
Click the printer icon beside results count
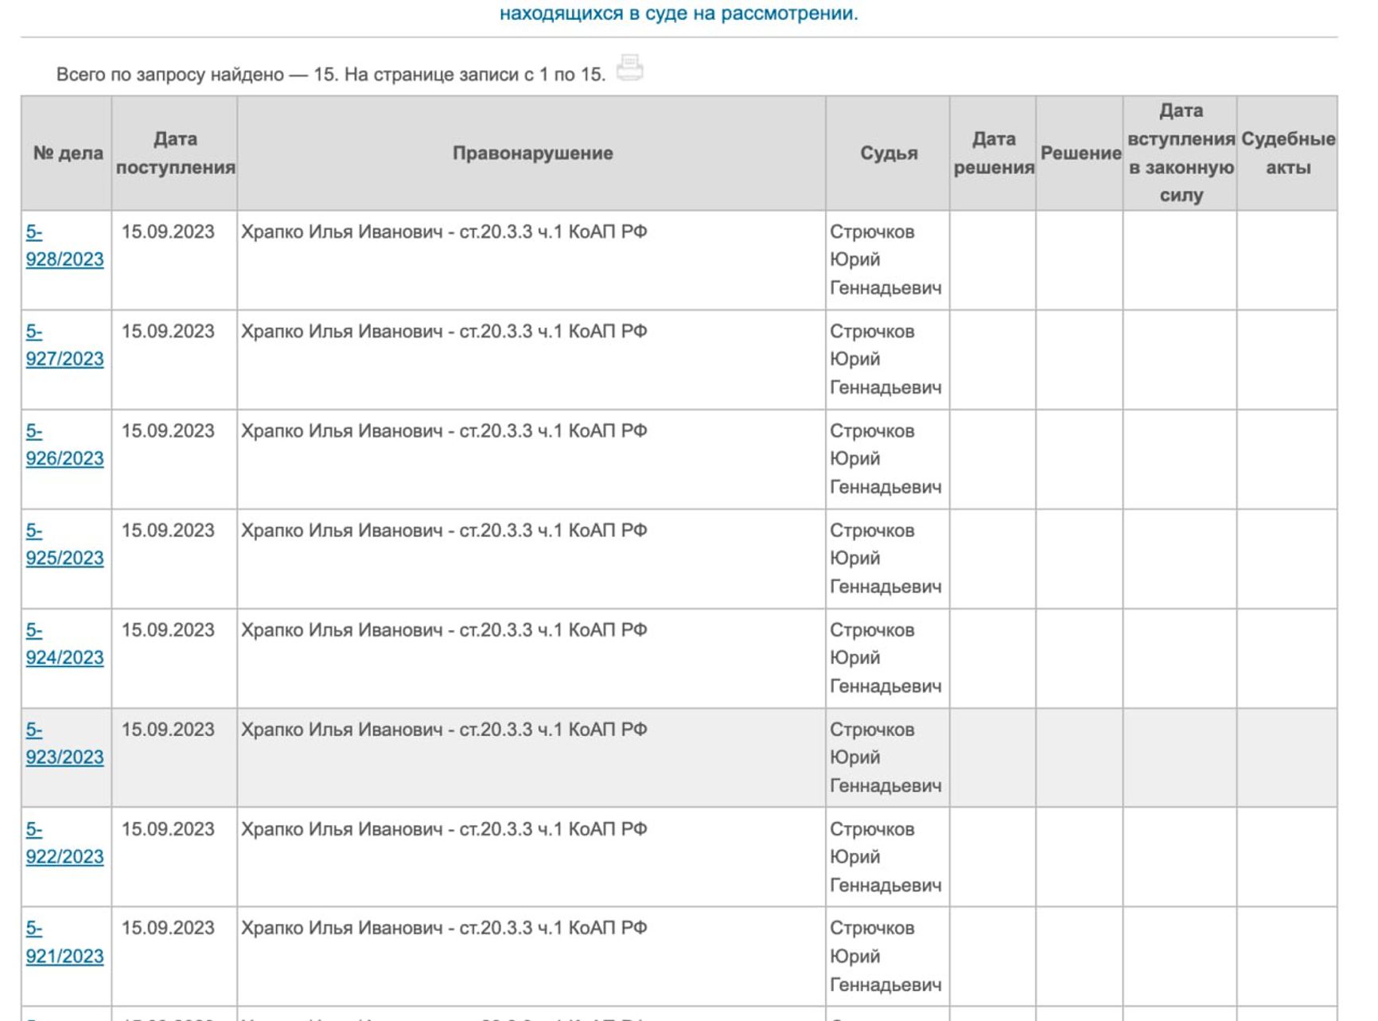(x=629, y=68)
